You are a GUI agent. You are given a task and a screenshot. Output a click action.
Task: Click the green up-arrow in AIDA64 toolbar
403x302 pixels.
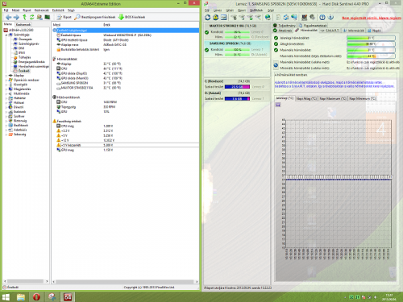click(24, 17)
